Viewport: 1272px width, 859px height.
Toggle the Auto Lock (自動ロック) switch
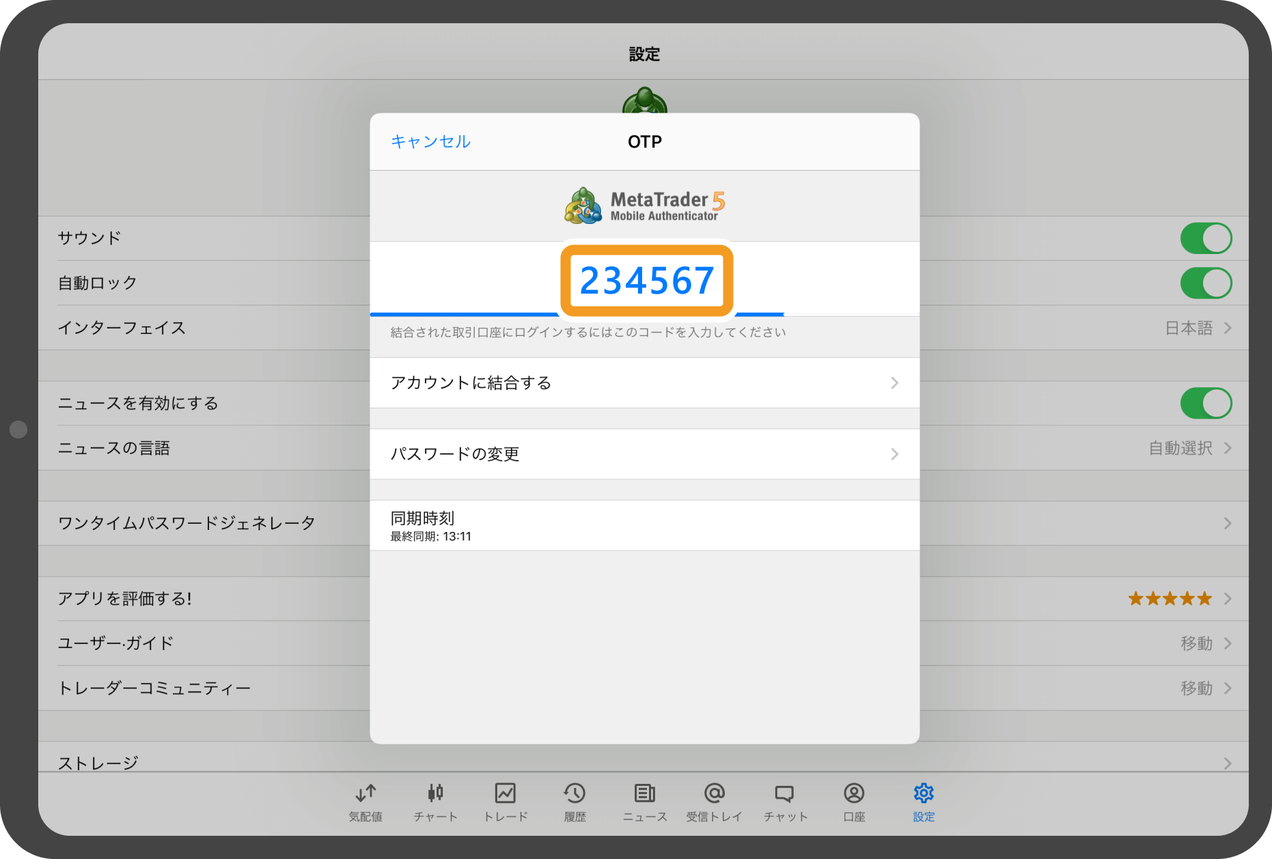[1206, 283]
